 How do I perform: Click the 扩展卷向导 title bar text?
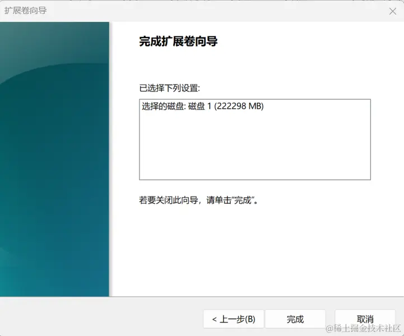coord(26,11)
